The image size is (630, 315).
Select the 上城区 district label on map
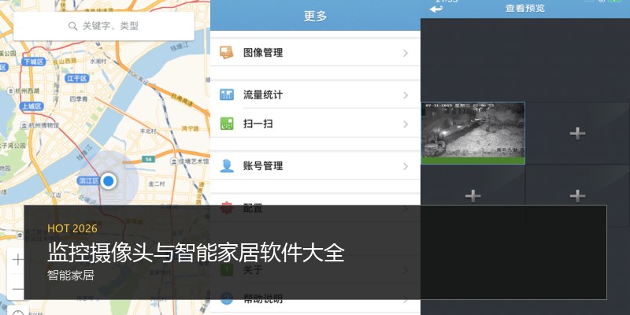point(31,106)
